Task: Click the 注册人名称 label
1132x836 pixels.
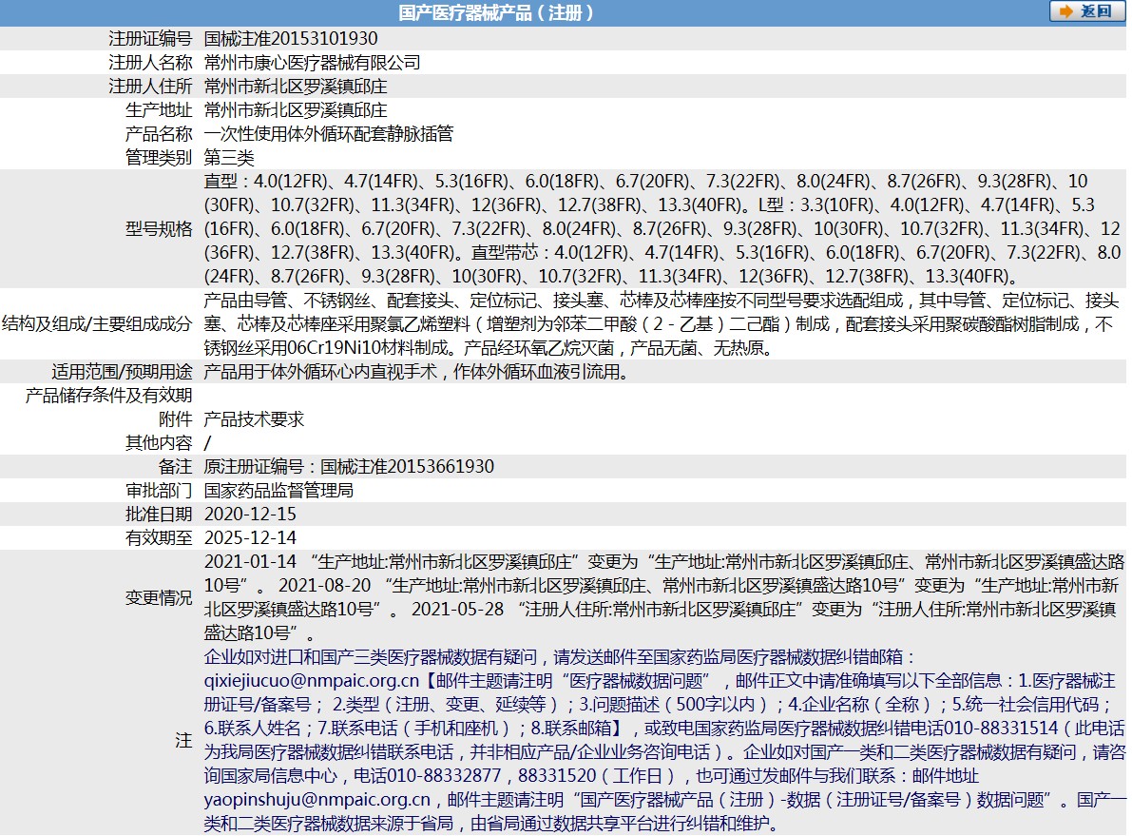Action: coord(150,62)
